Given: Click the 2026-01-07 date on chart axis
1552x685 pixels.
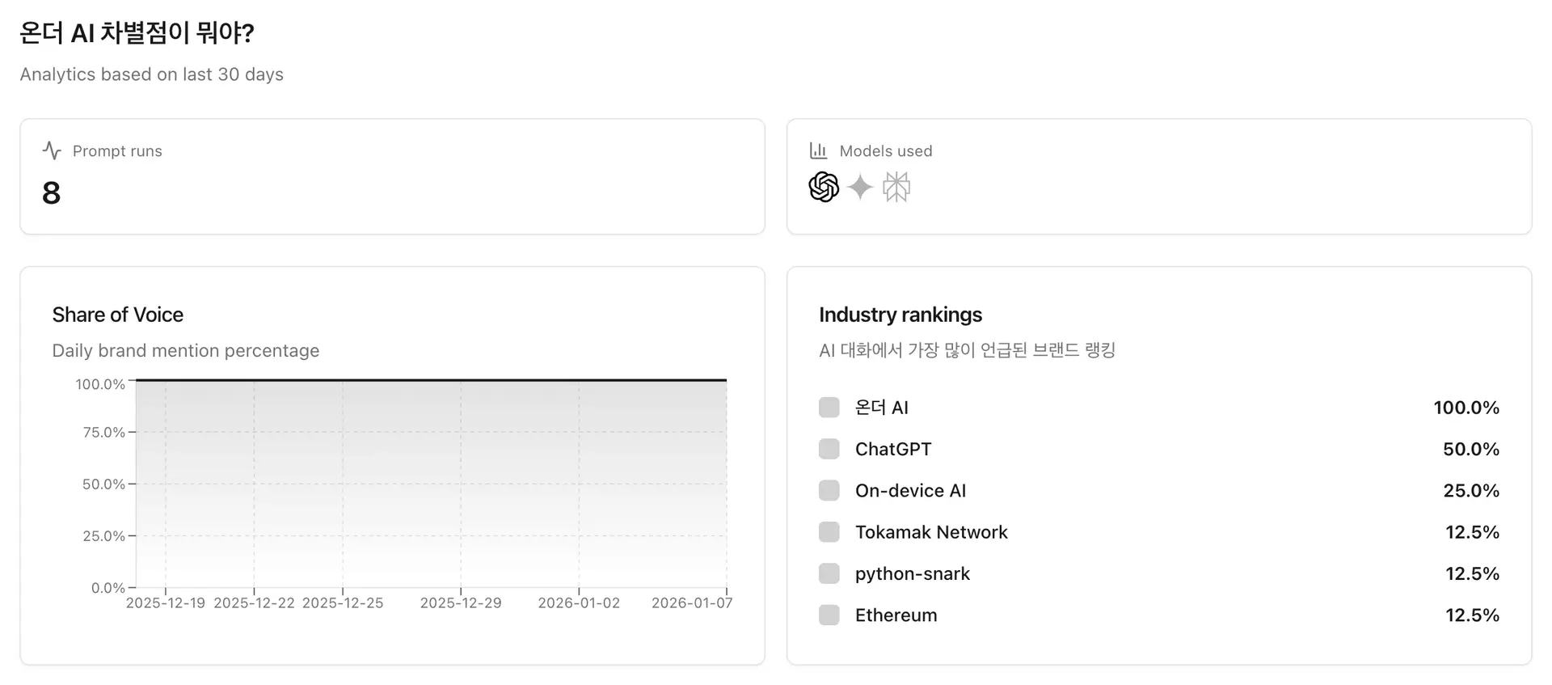Looking at the screenshot, I should coord(692,603).
